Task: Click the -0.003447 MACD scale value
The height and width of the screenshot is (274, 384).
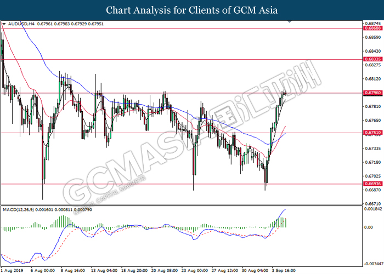Action: point(373,264)
